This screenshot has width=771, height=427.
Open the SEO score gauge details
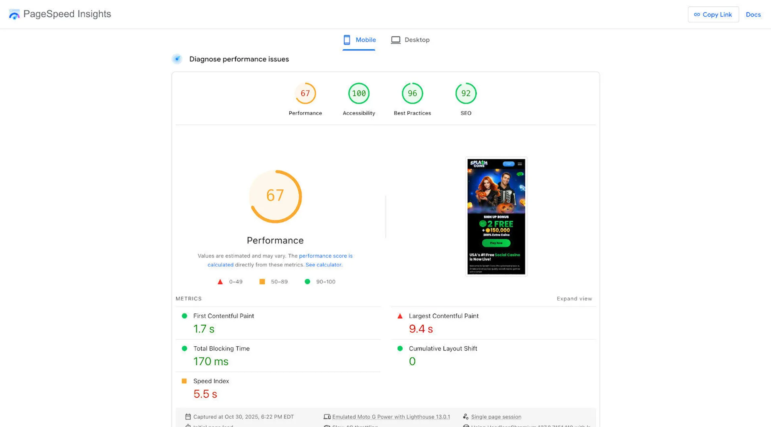point(465,93)
